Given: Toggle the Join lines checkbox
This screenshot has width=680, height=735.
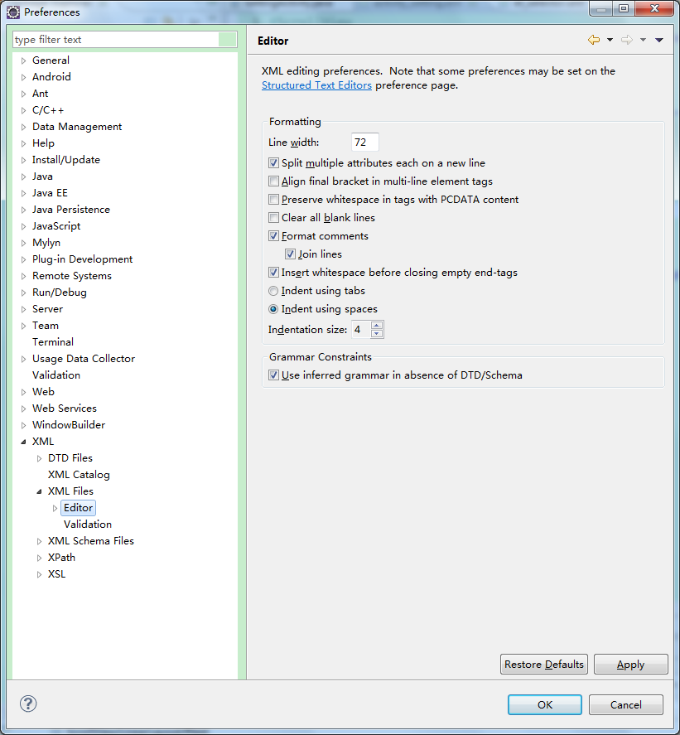Looking at the screenshot, I should point(290,254).
